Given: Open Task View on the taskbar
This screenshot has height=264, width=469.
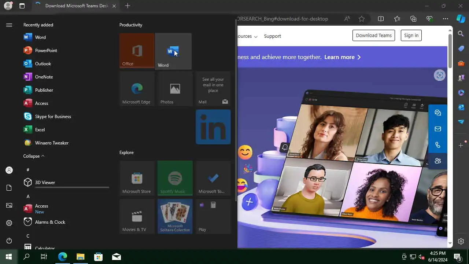Looking at the screenshot, I should [44, 257].
